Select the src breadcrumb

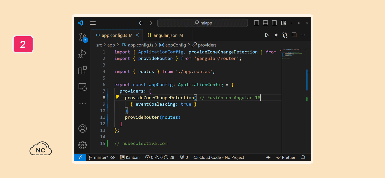(99, 45)
